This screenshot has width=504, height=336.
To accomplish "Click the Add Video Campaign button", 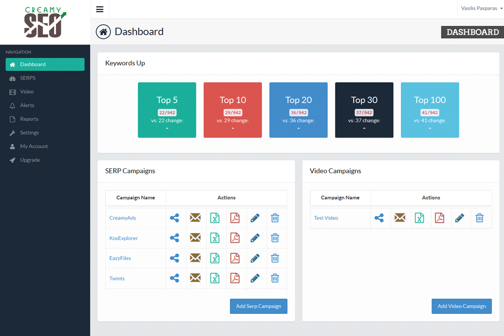I will click(462, 306).
